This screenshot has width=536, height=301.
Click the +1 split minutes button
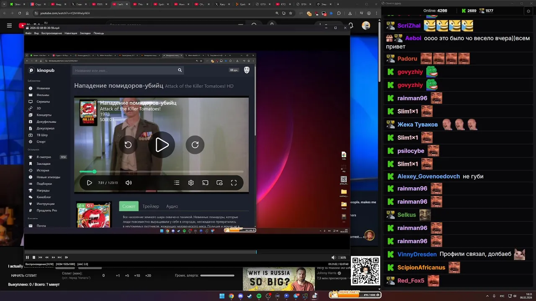point(118,275)
